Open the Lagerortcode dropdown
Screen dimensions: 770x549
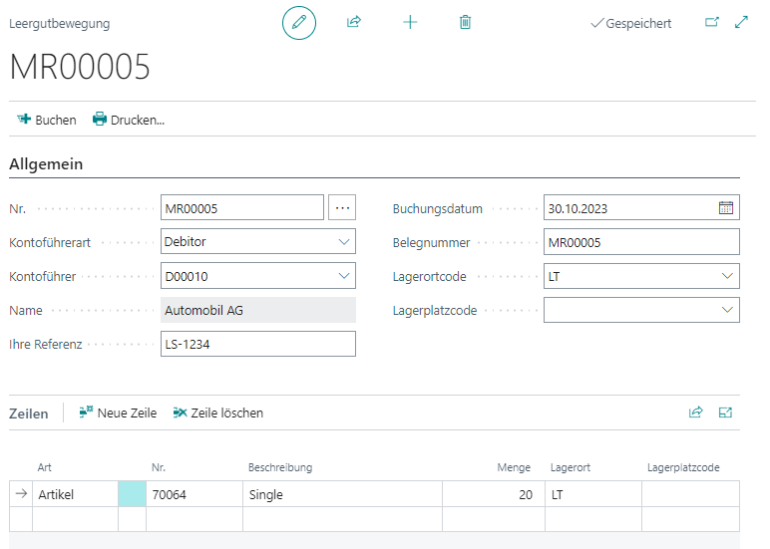pos(726,276)
